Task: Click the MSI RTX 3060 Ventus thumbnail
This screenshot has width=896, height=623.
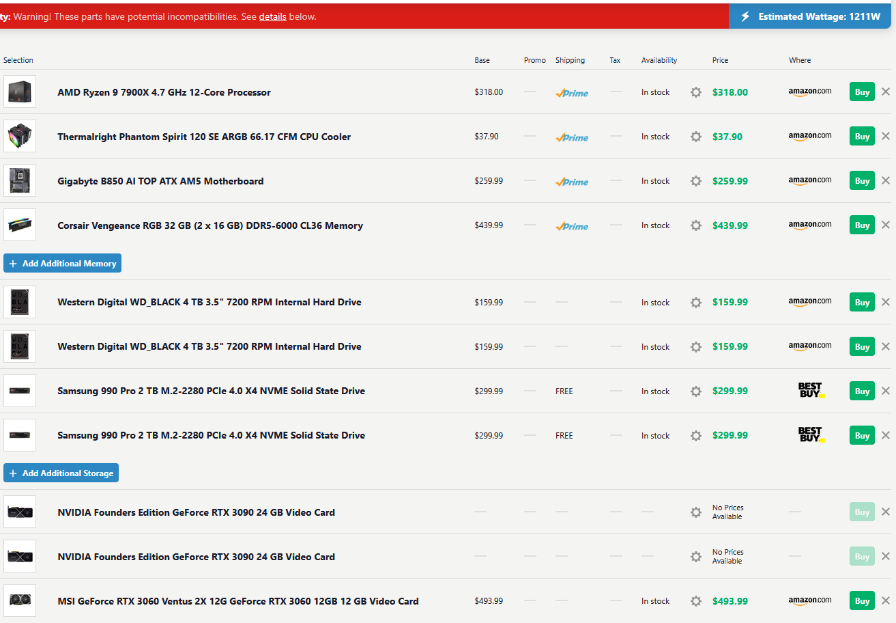Action: coord(20,600)
